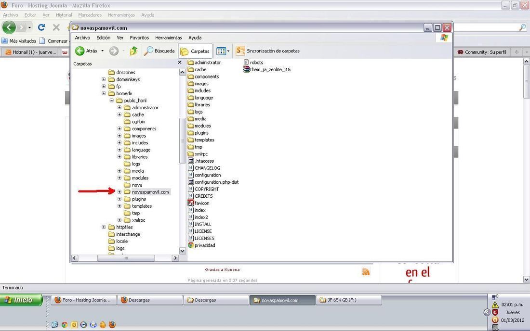Click tree horizontal scroll-right arrow
This screenshot has height=331, width=530.
point(175,258)
